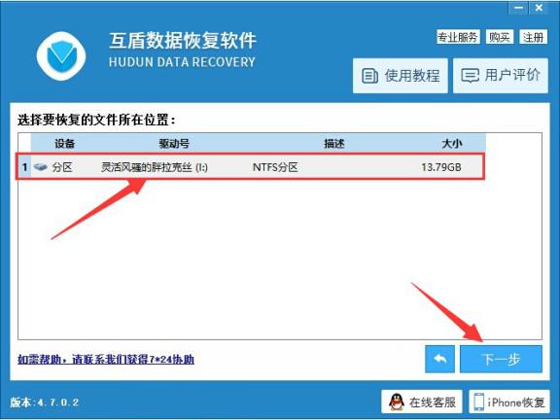Open 专业服务 professional service button

(458, 37)
